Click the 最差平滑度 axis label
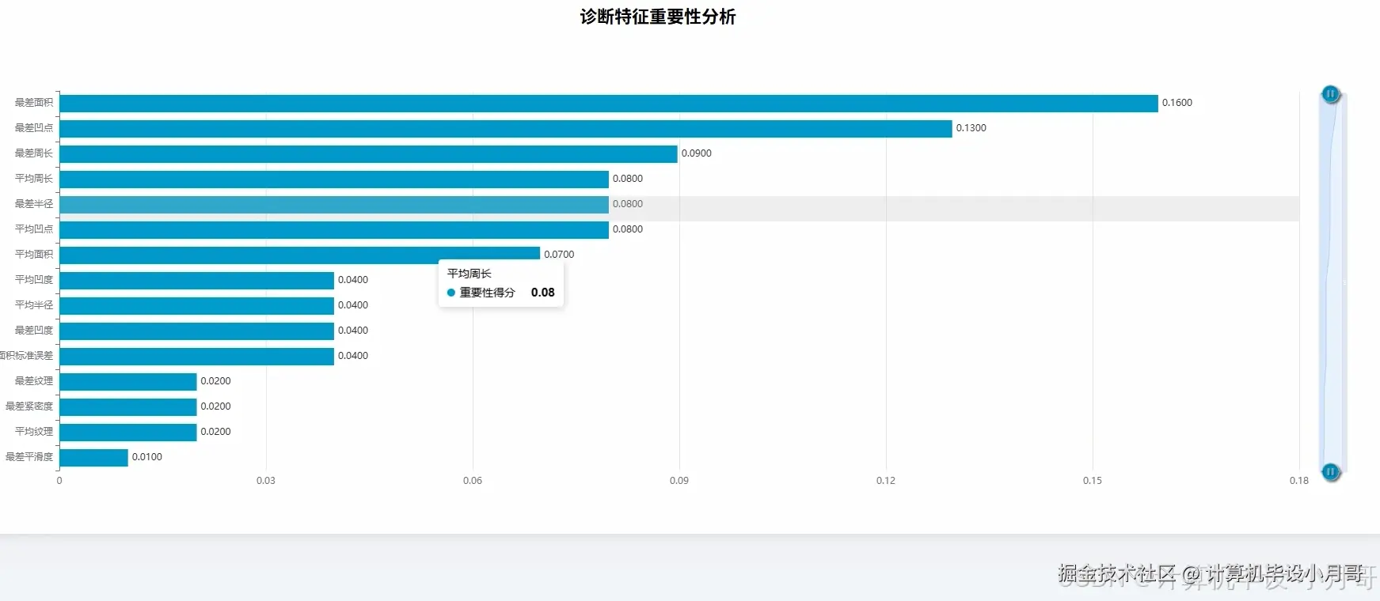Viewport: 1380px width, 601px height. (x=29, y=457)
